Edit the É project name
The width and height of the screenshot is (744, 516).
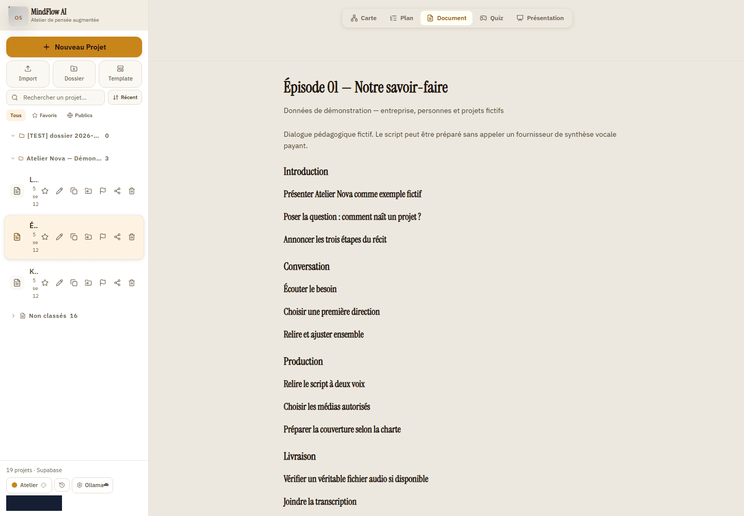59,237
